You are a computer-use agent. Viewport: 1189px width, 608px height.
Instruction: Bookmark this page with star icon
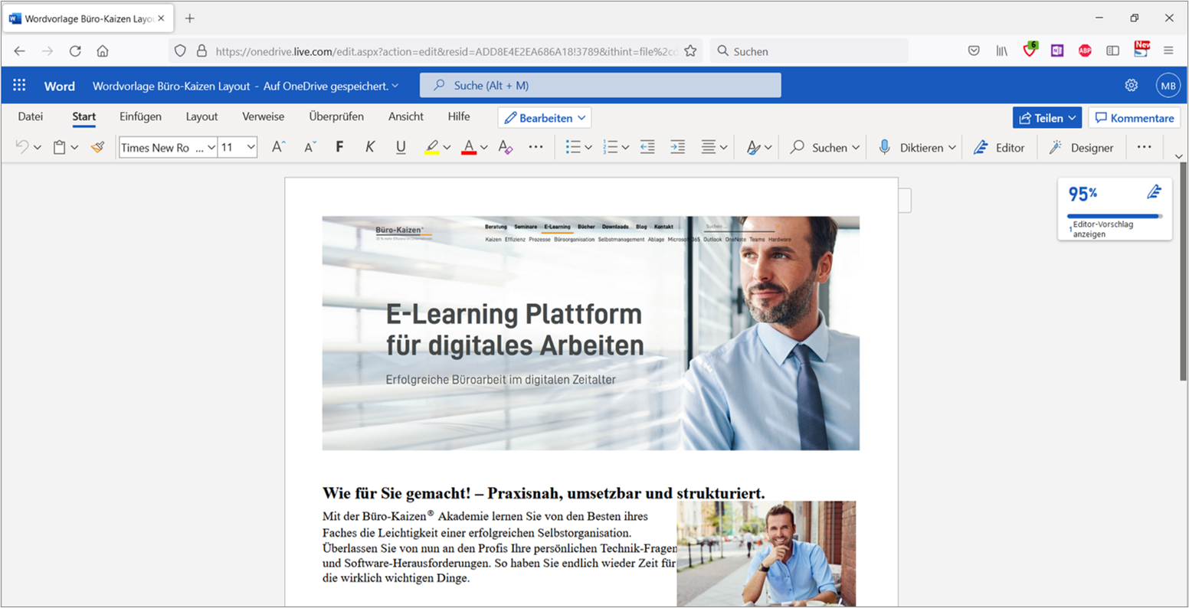(690, 51)
